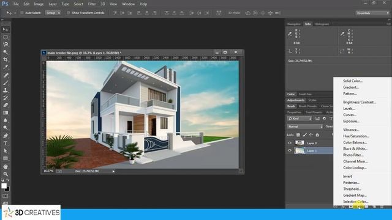Screen dimensions: 392x220
Task: Select the Crop tool
Action: (x=6, y=59)
